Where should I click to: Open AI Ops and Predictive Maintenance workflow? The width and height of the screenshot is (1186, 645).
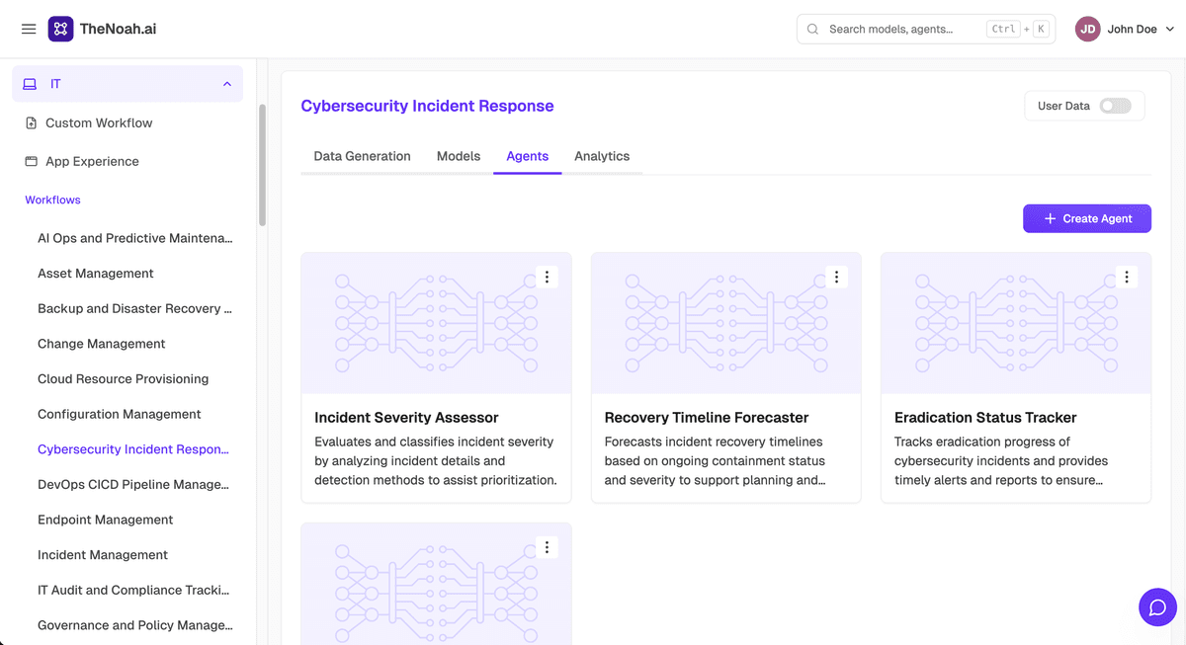tap(135, 238)
